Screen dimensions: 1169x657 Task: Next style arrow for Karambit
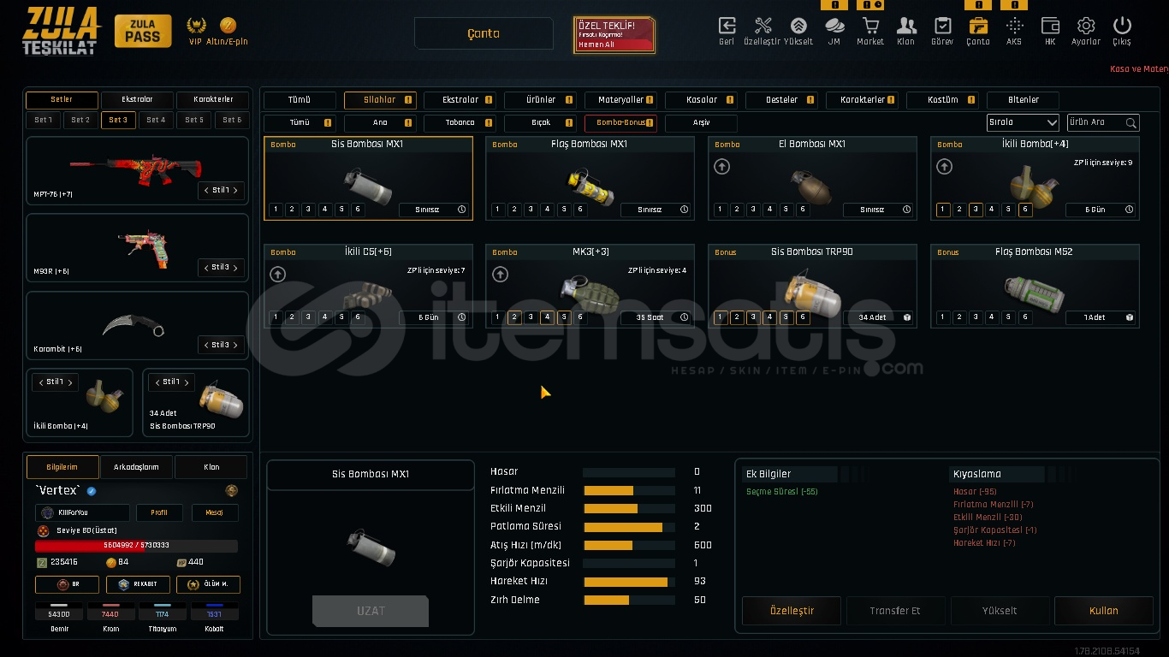(x=235, y=345)
